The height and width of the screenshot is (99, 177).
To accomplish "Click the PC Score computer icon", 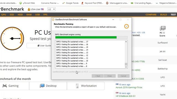I will (163, 28).
